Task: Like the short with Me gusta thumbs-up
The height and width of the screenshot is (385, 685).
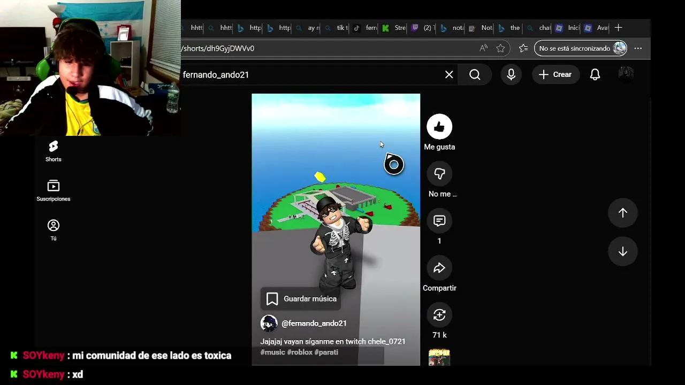Action: (x=439, y=127)
